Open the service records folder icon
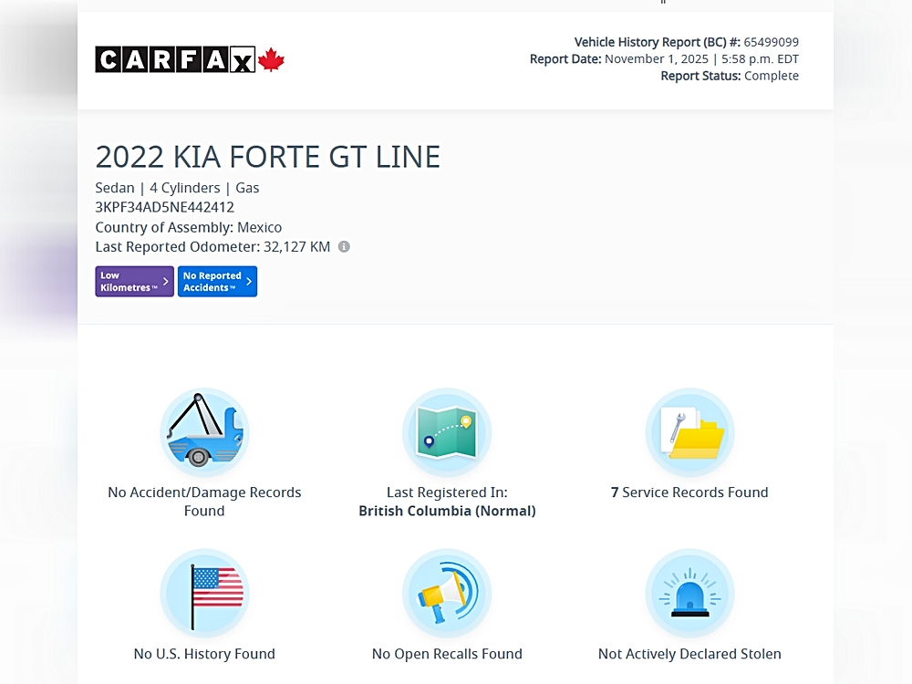Image resolution: width=912 pixels, height=684 pixels. [x=689, y=432]
